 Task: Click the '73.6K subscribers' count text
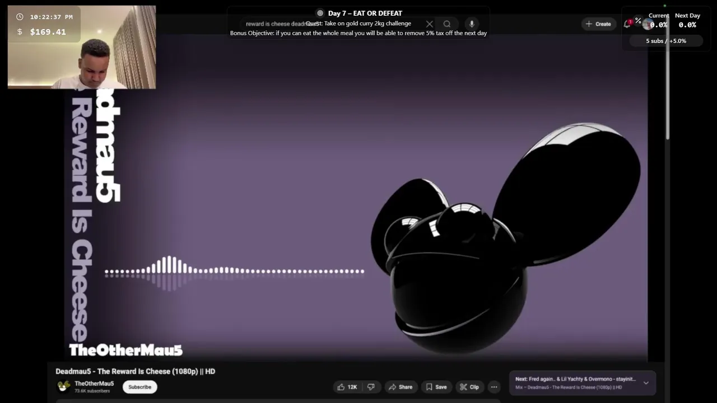coord(92,391)
